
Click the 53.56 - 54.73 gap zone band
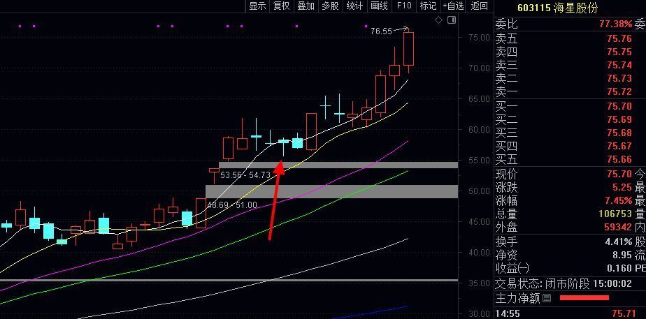tap(338, 165)
